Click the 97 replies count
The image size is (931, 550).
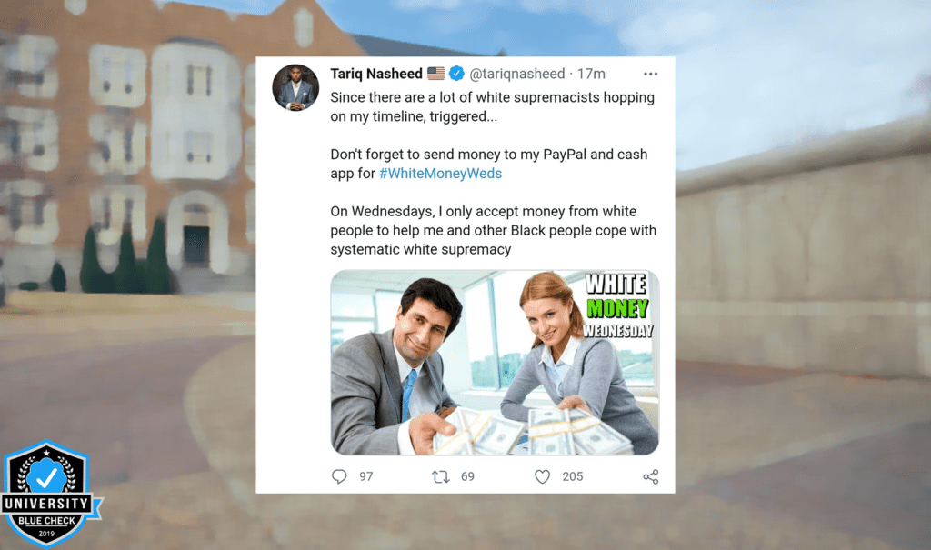point(366,476)
